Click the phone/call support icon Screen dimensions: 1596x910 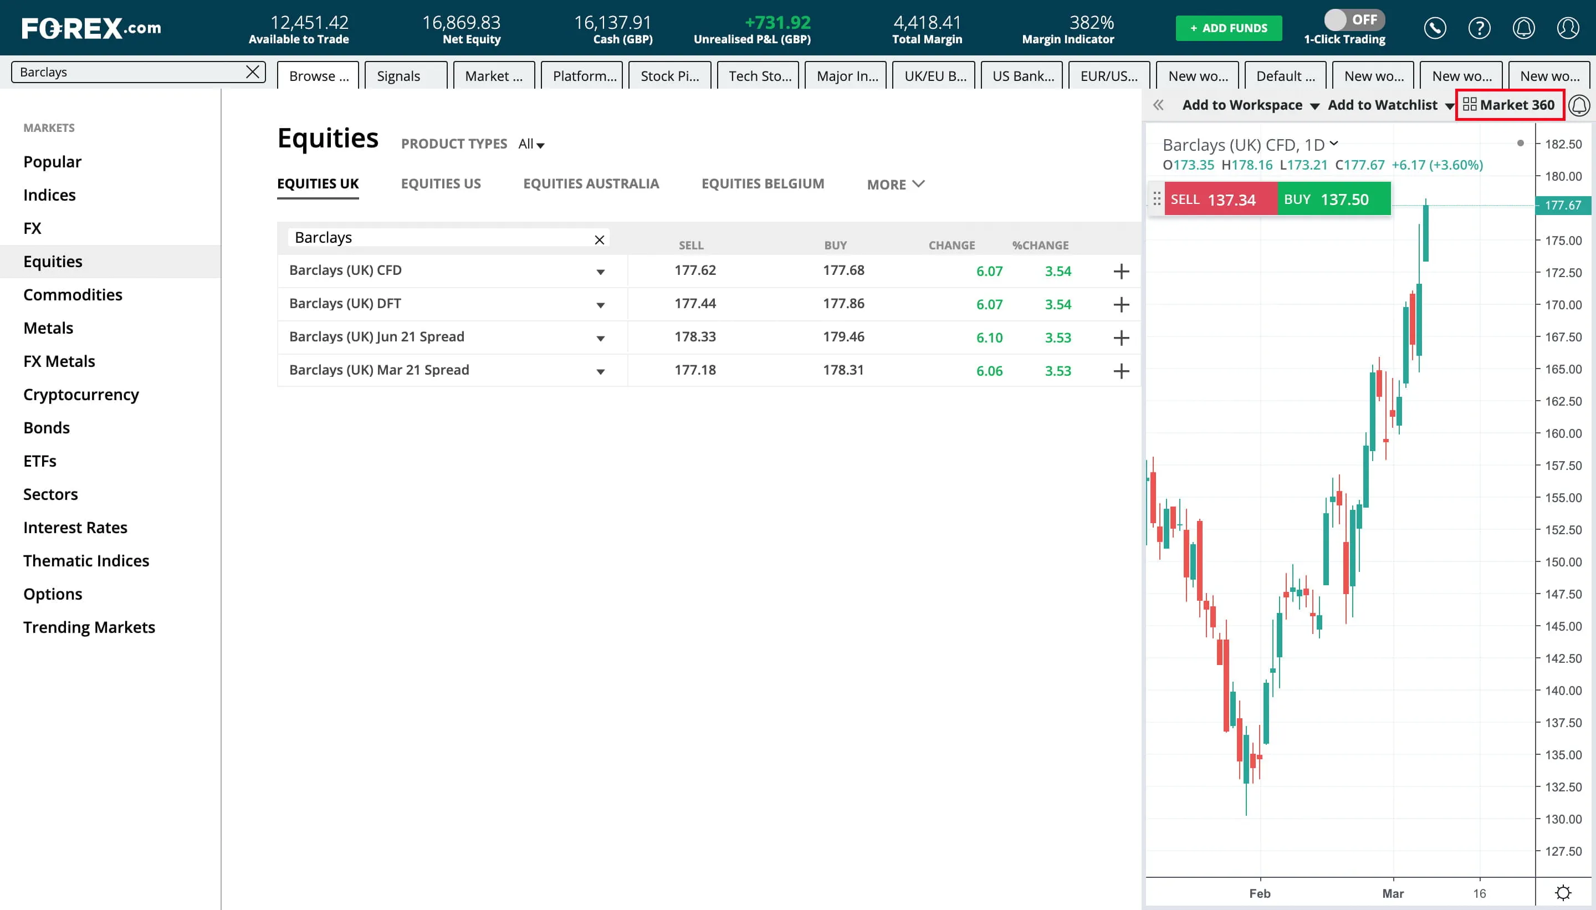[1436, 27]
